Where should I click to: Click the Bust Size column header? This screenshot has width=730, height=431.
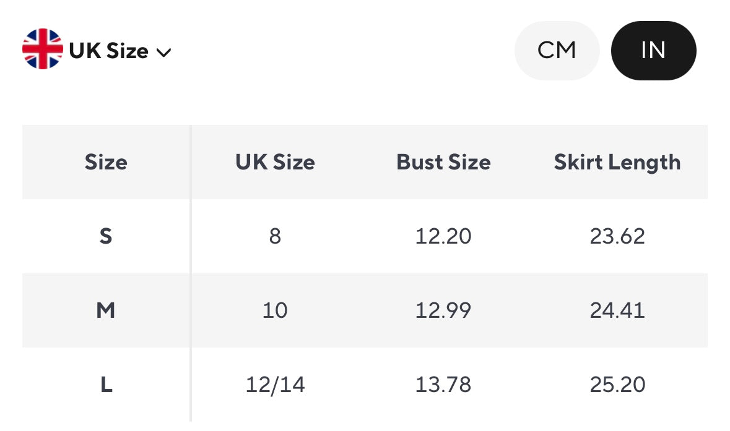(x=443, y=163)
